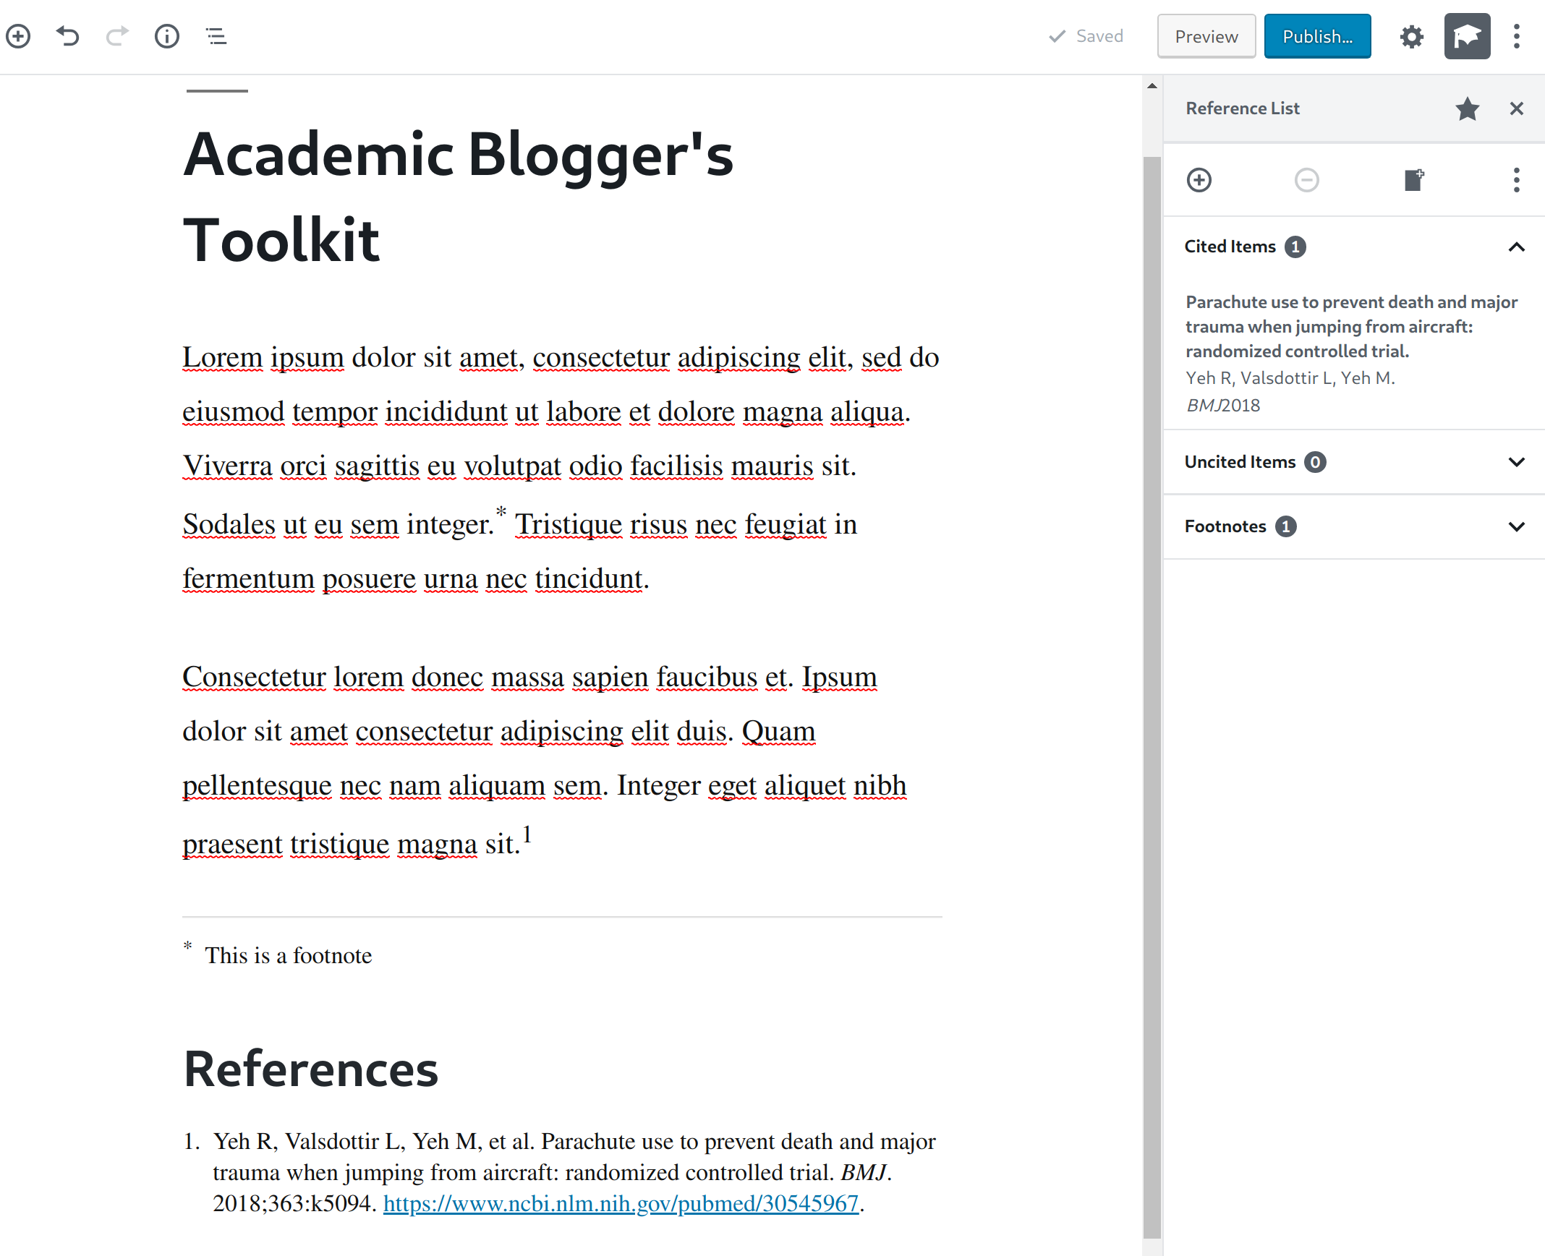Open the settings gear menu
The width and height of the screenshot is (1545, 1256).
point(1413,36)
